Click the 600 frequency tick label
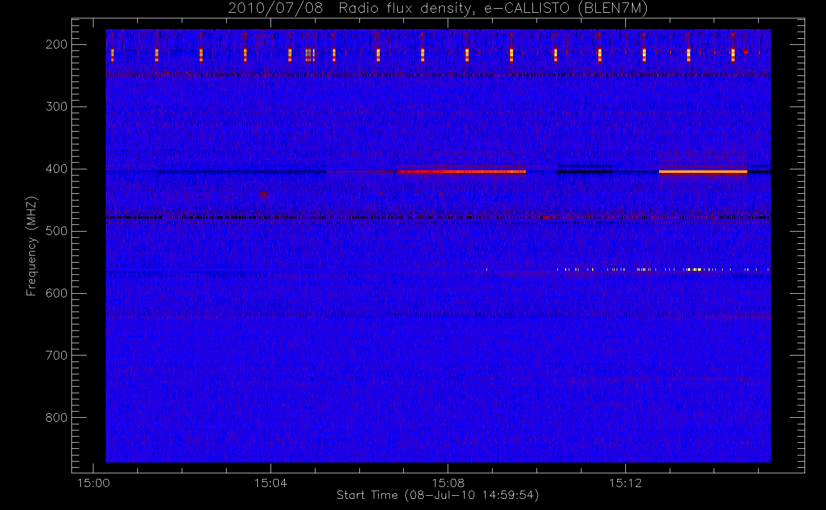The height and width of the screenshot is (510, 826). [x=57, y=293]
